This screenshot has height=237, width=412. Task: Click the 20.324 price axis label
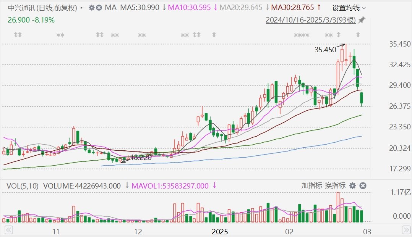tap(400, 148)
